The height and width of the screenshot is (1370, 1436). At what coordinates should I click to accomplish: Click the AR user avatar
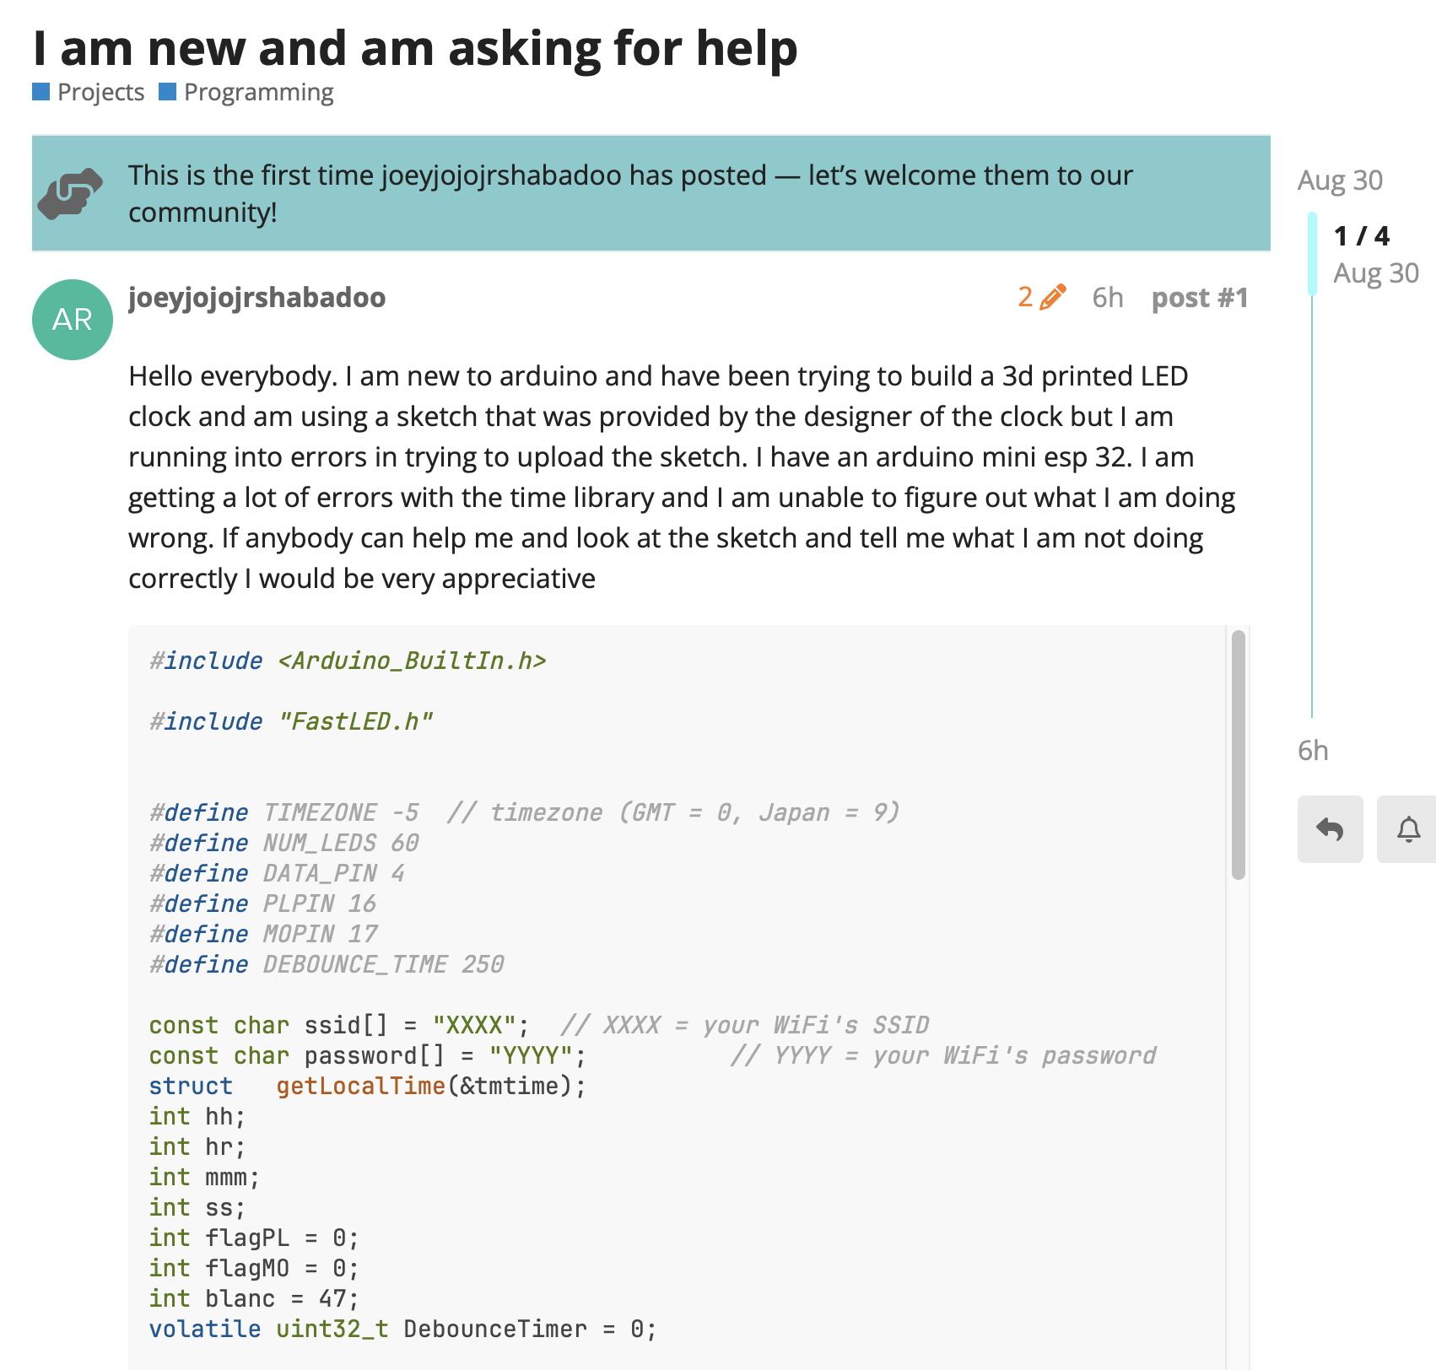73,320
